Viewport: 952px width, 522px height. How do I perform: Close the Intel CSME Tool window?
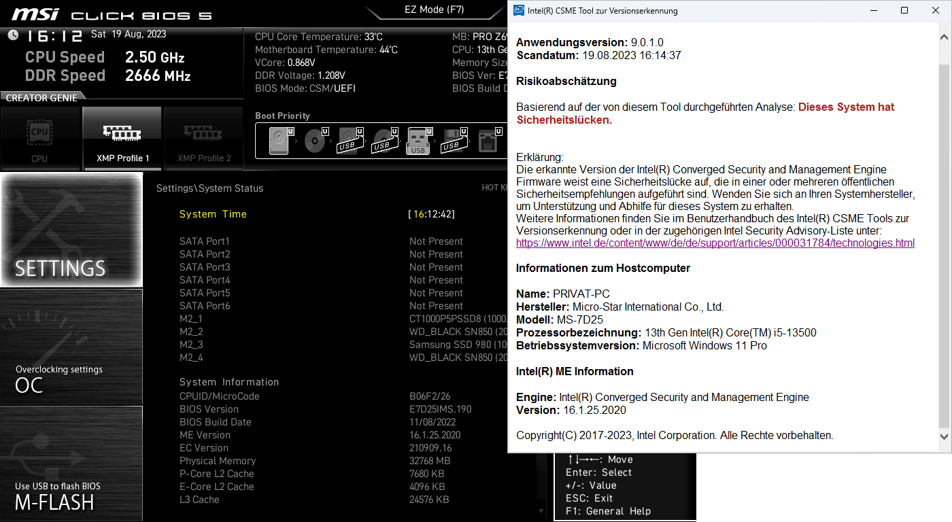coord(936,10)
